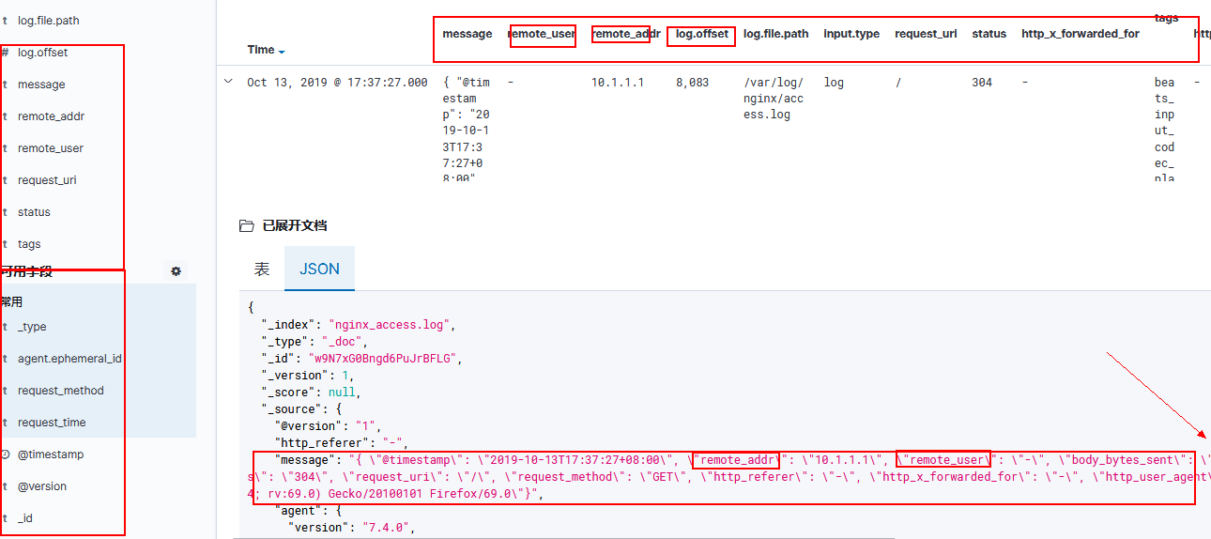Select @version field in sidebar

42,486
